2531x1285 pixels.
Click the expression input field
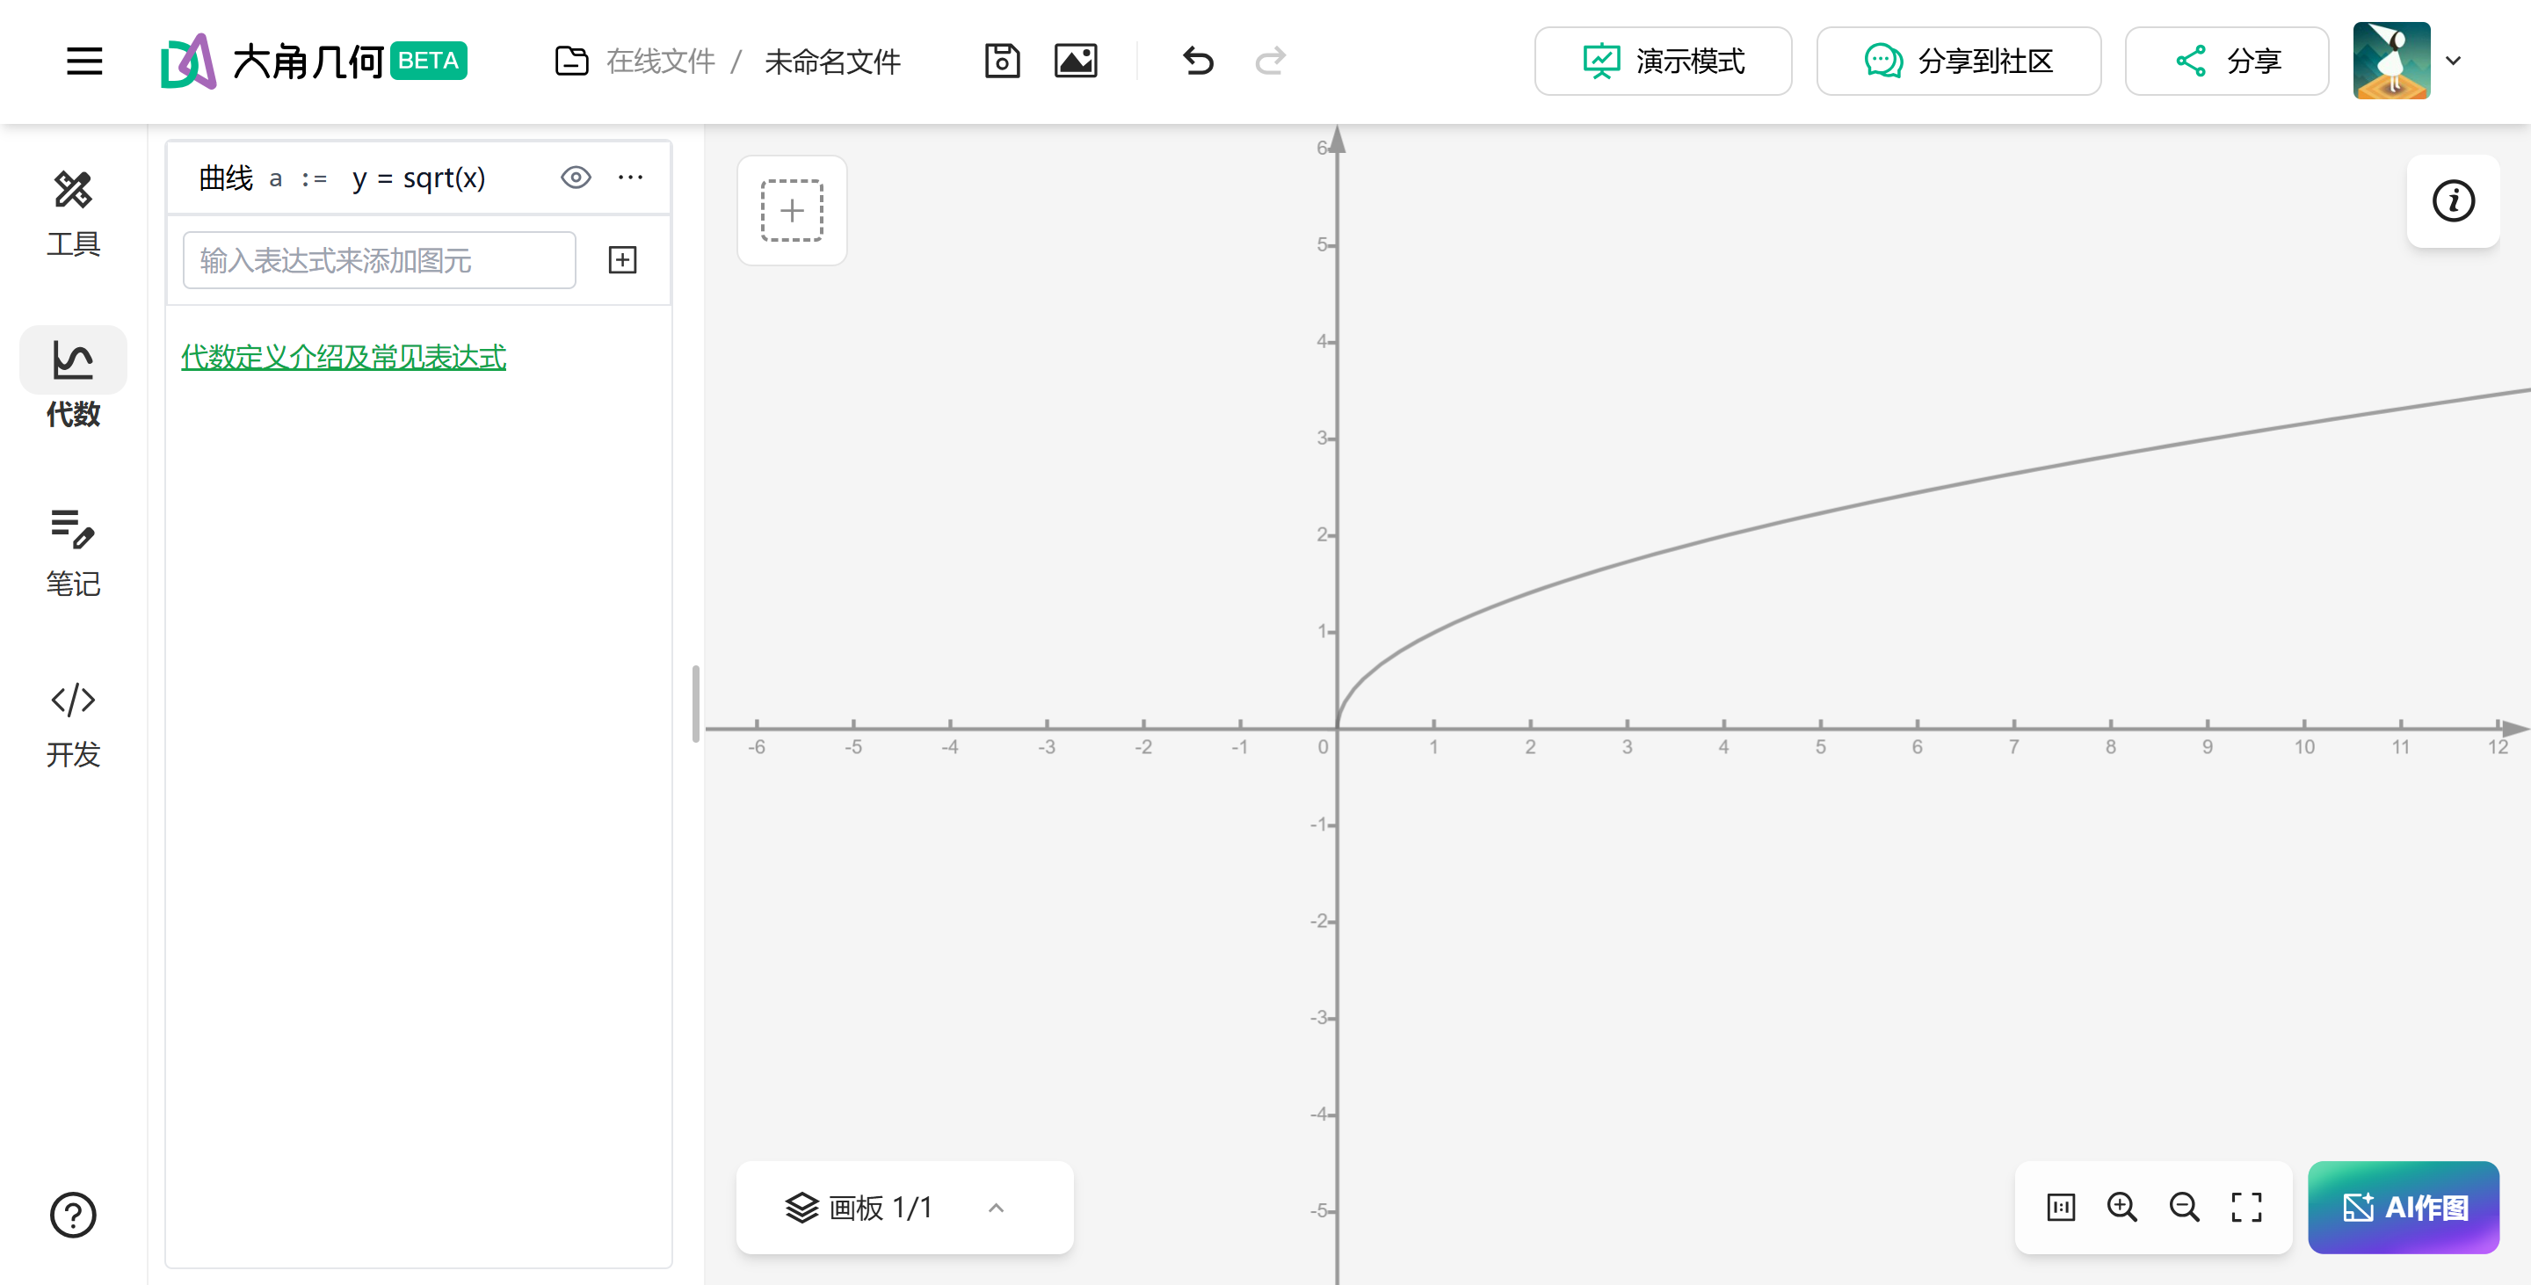[380, 260]
